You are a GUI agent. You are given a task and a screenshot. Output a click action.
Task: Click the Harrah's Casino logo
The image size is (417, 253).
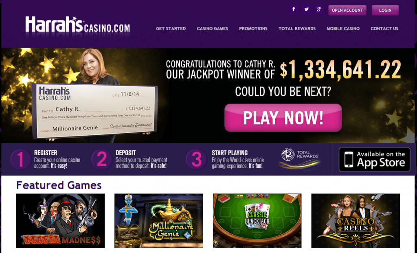tap(77, 25)
